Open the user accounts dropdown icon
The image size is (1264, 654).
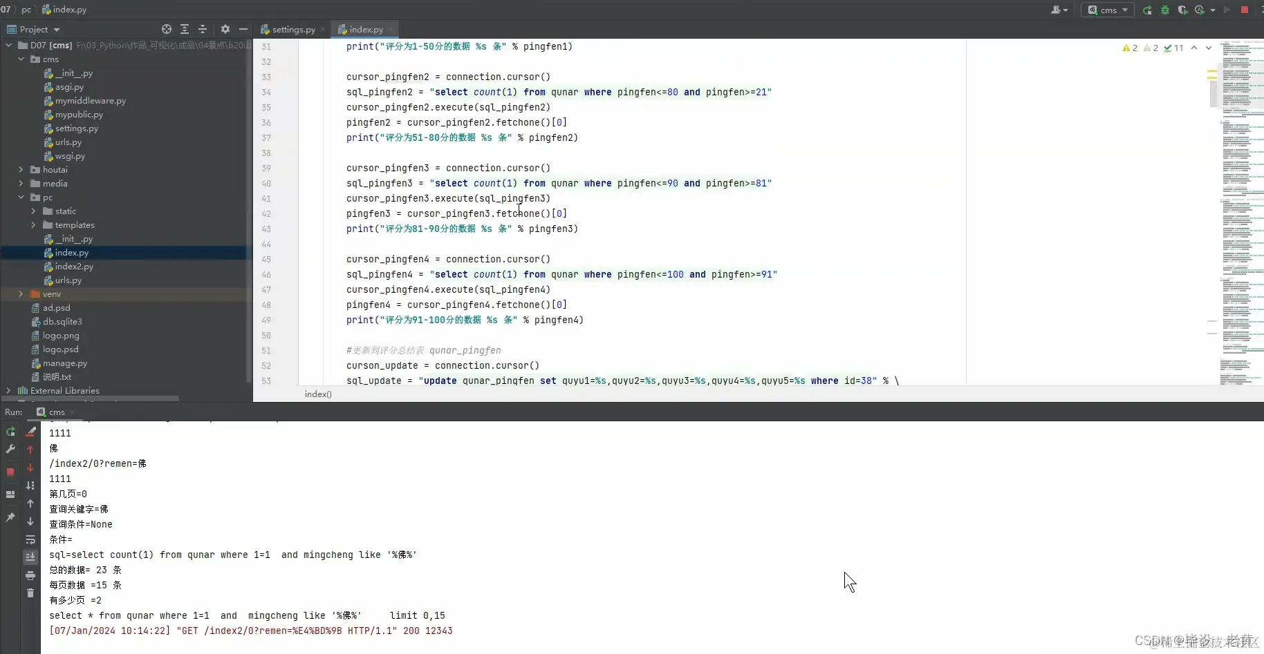point(1059,10)
